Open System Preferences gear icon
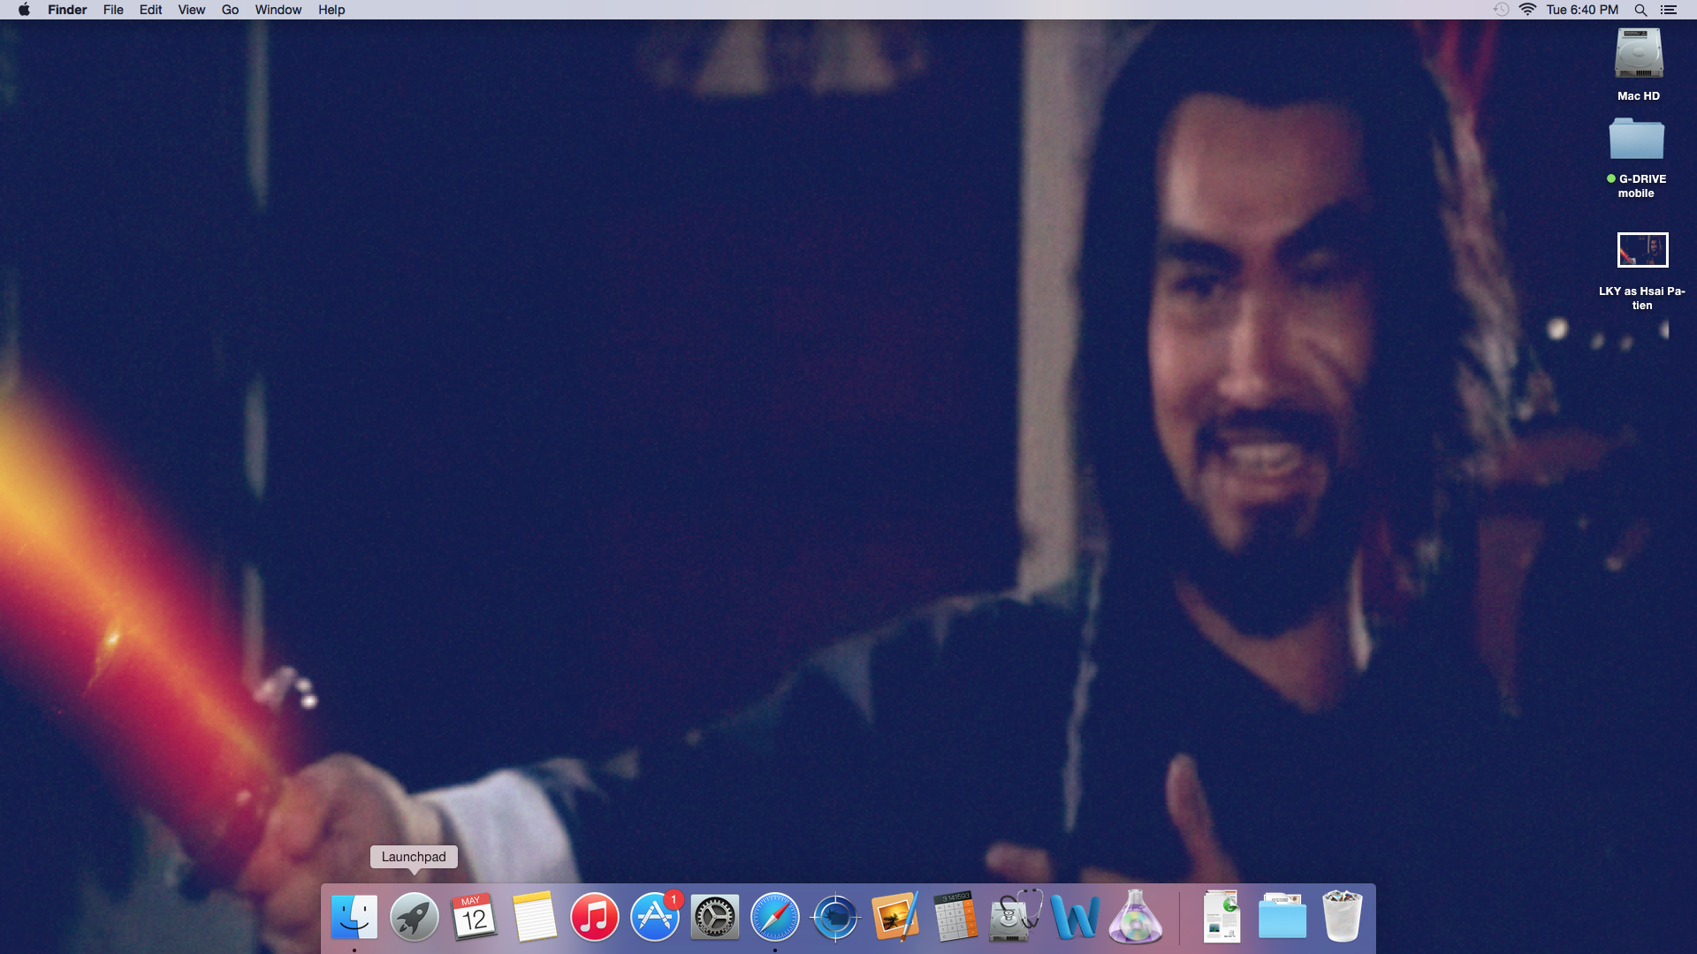The width and height of the screenshot is (1697, 954). (x=715, y=917)
